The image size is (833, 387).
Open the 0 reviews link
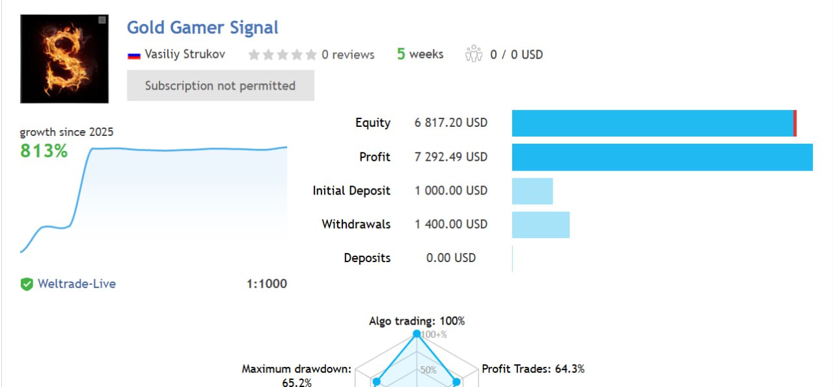pyautogui.click(x=348, y=55)
